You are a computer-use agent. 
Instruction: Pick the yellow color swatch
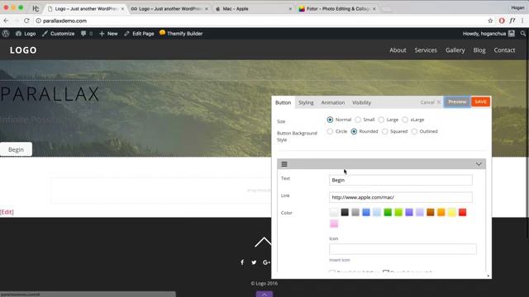pos(452,212)
